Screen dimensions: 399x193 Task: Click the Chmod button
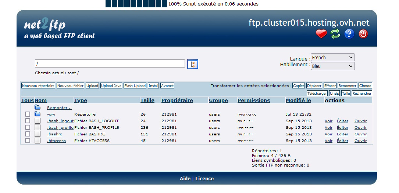(365, 86)
